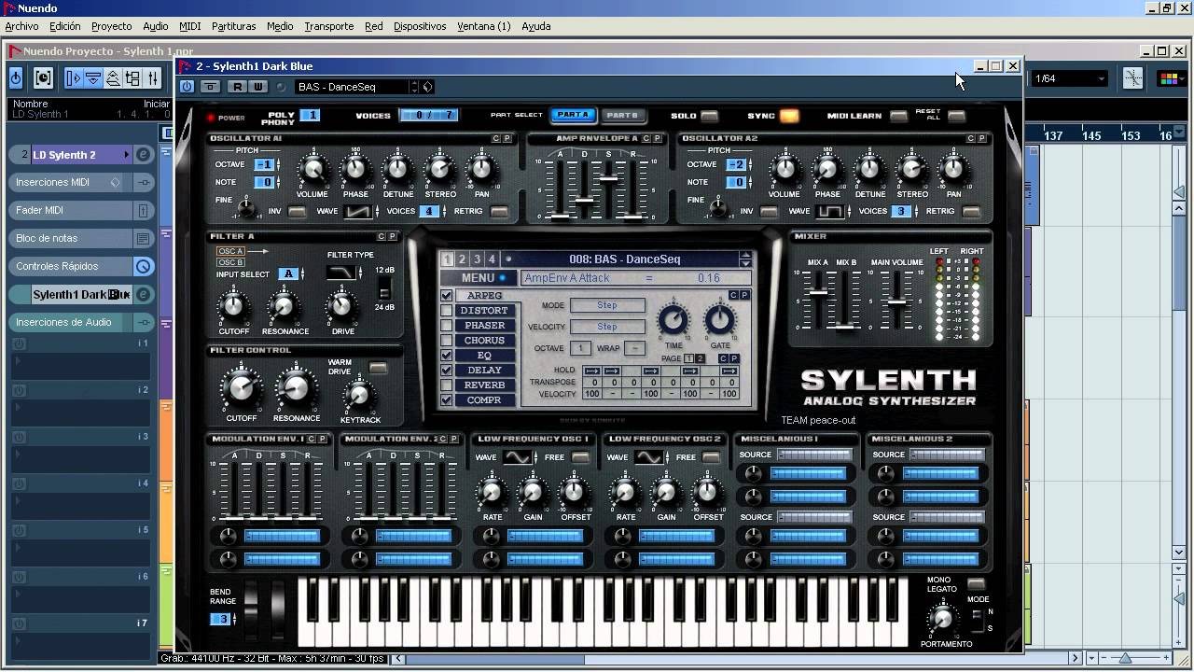The width and height of the screenshot is (1194, 672).
Task: Toggle the SYNC button
Action: click(789, 116)
